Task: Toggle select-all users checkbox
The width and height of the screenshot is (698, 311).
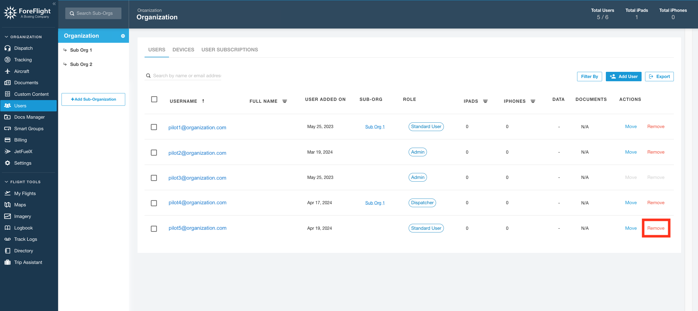Action: pyautogui.click(x=154, y=99)
